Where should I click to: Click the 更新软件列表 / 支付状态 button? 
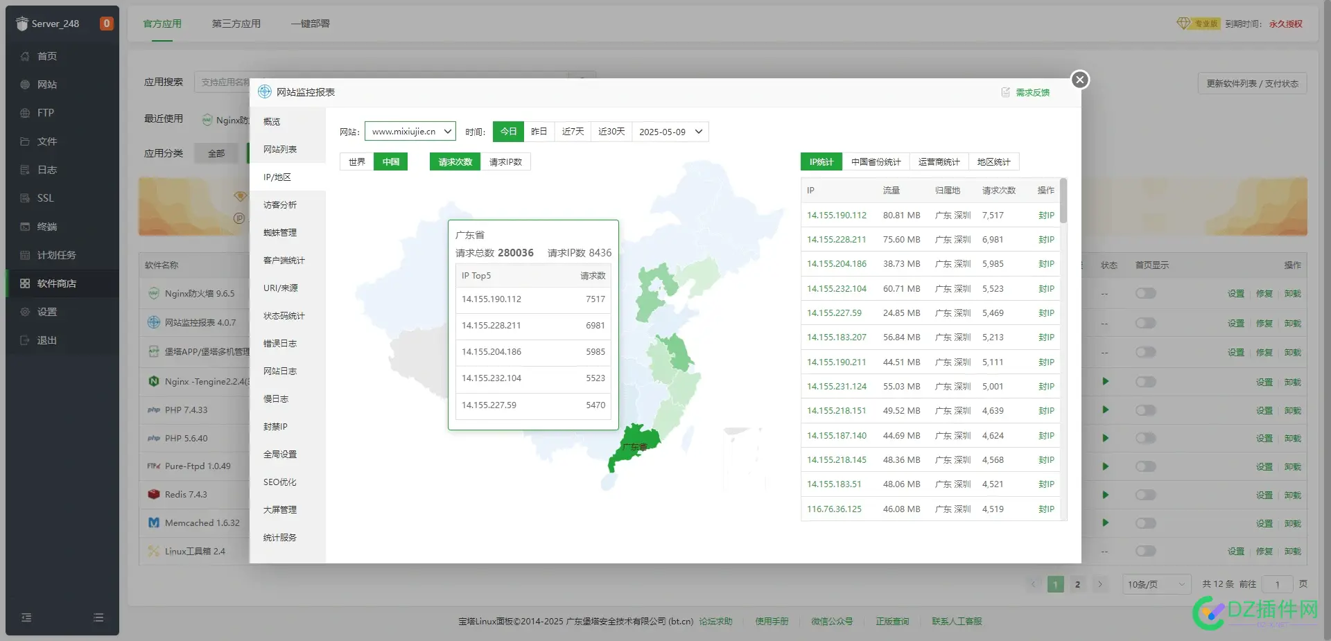1252,84
